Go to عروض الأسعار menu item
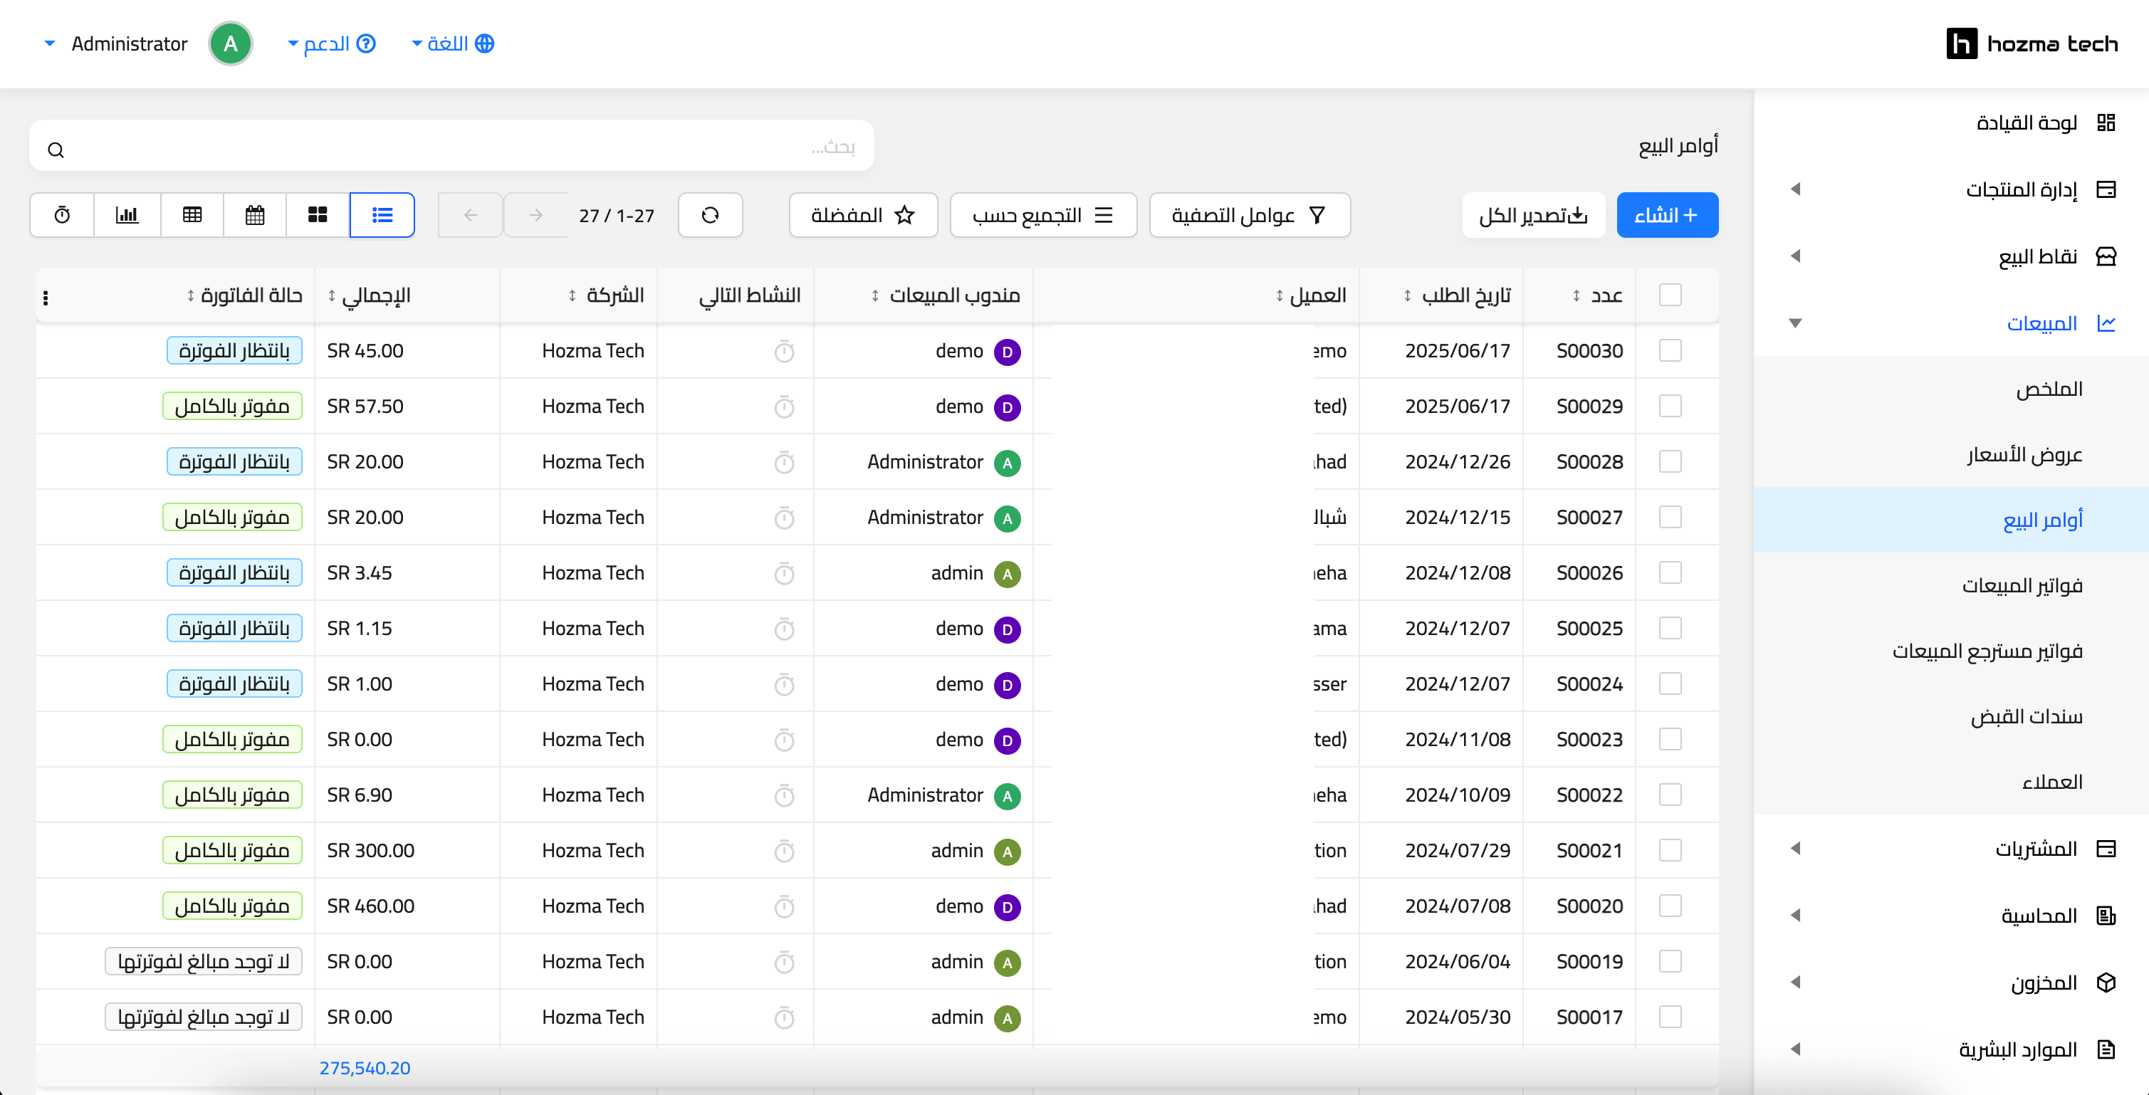2149x1095 pixels. 2024,454
